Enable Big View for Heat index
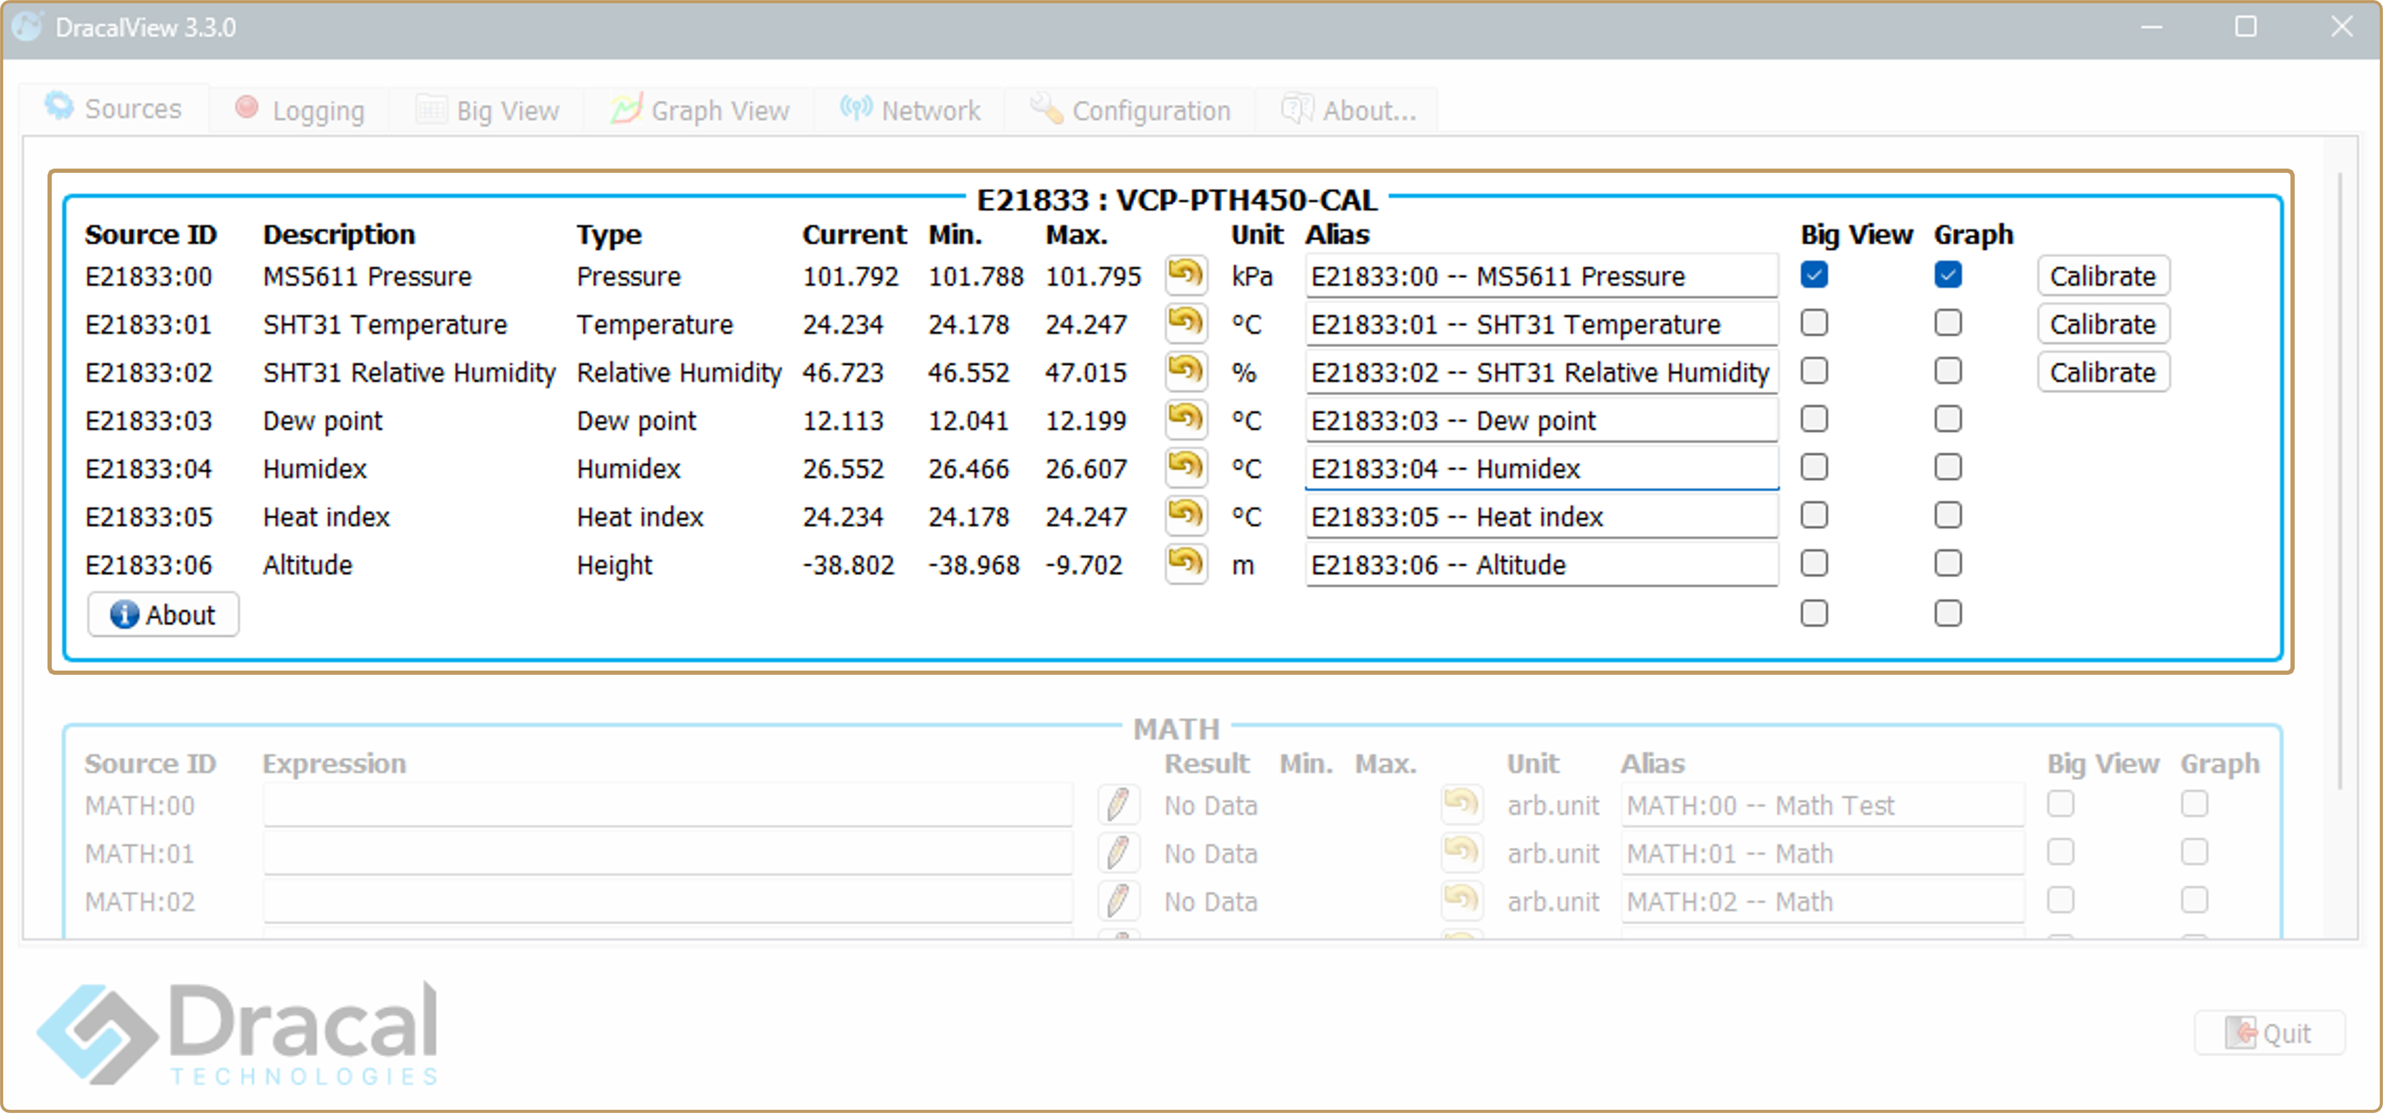 point(1814,515)
